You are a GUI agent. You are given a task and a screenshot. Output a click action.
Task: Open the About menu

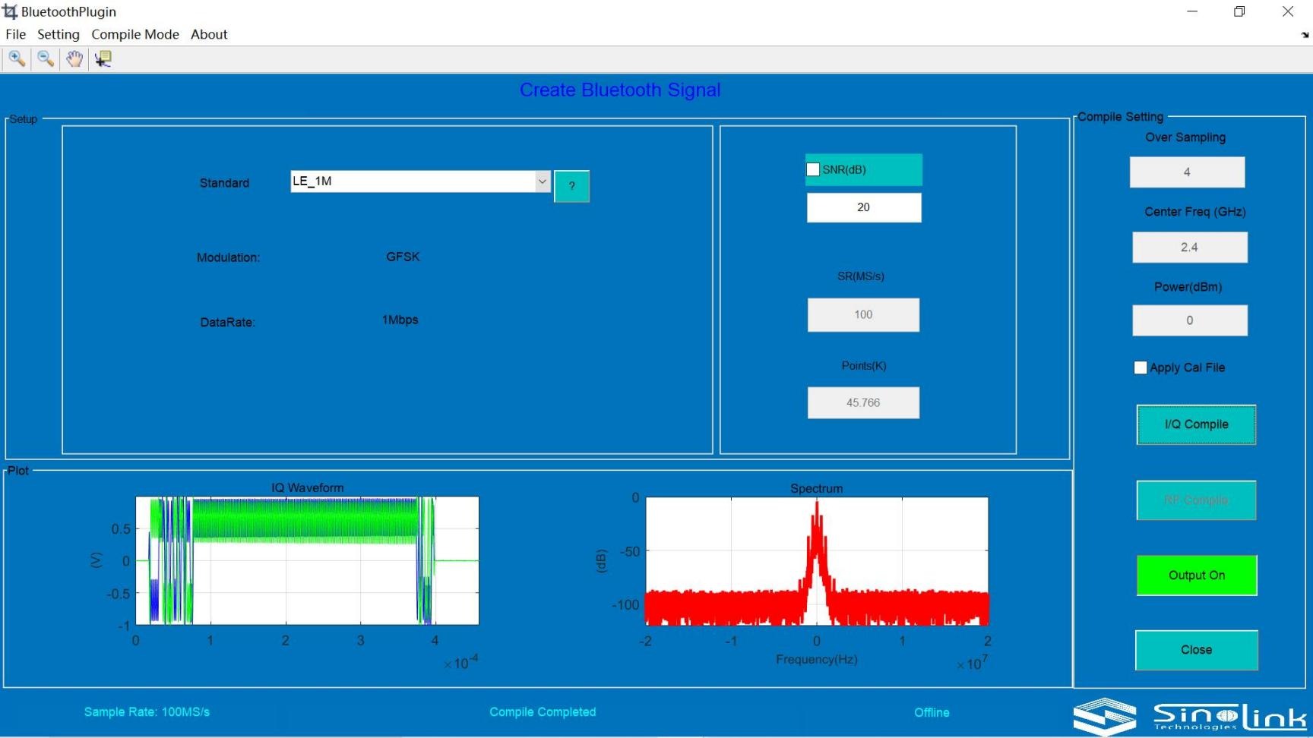[209, 34]
